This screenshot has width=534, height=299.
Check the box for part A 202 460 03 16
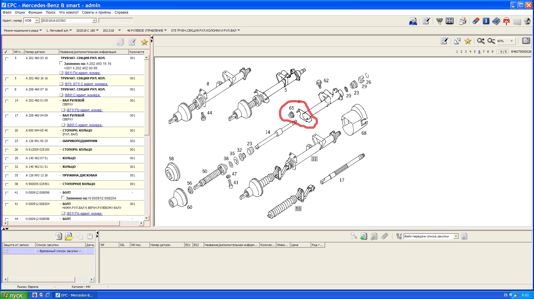(7, 59)
